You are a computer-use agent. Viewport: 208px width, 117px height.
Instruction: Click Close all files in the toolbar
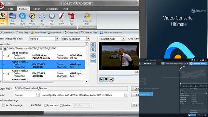(x=89, y=32)
